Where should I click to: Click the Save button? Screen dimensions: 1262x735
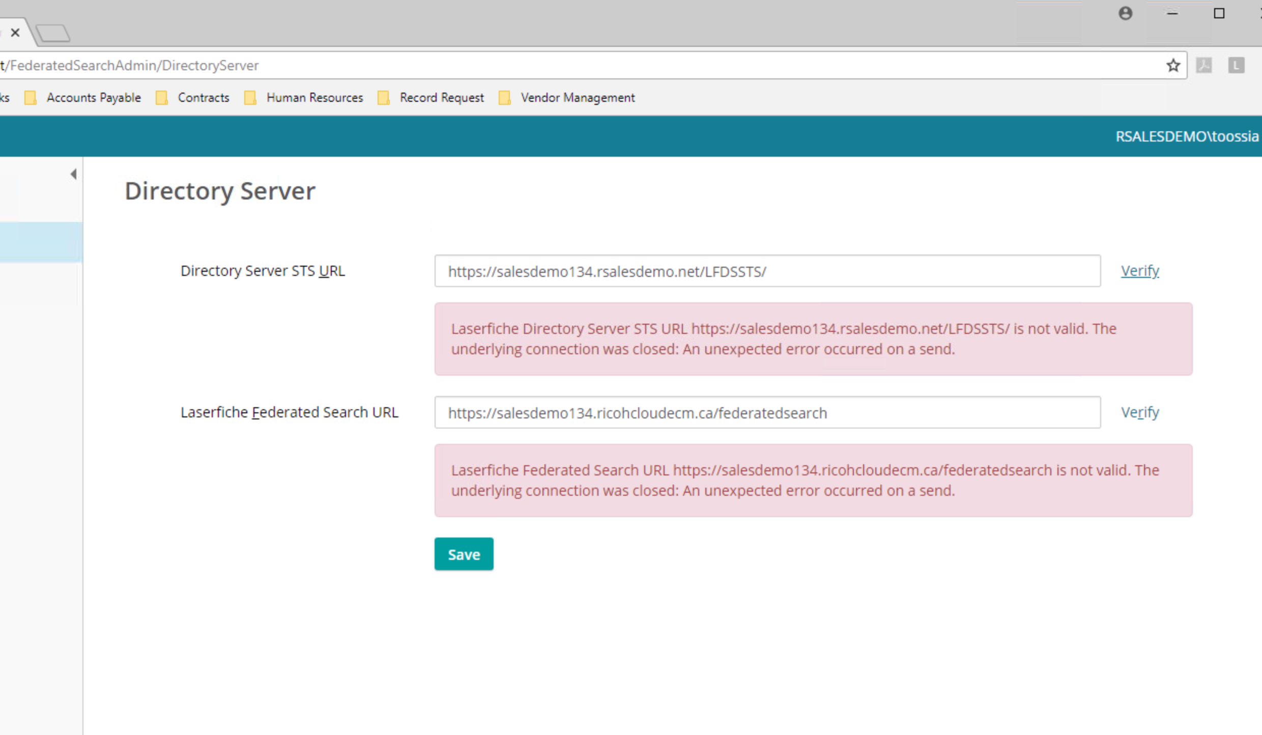point(464,554)
